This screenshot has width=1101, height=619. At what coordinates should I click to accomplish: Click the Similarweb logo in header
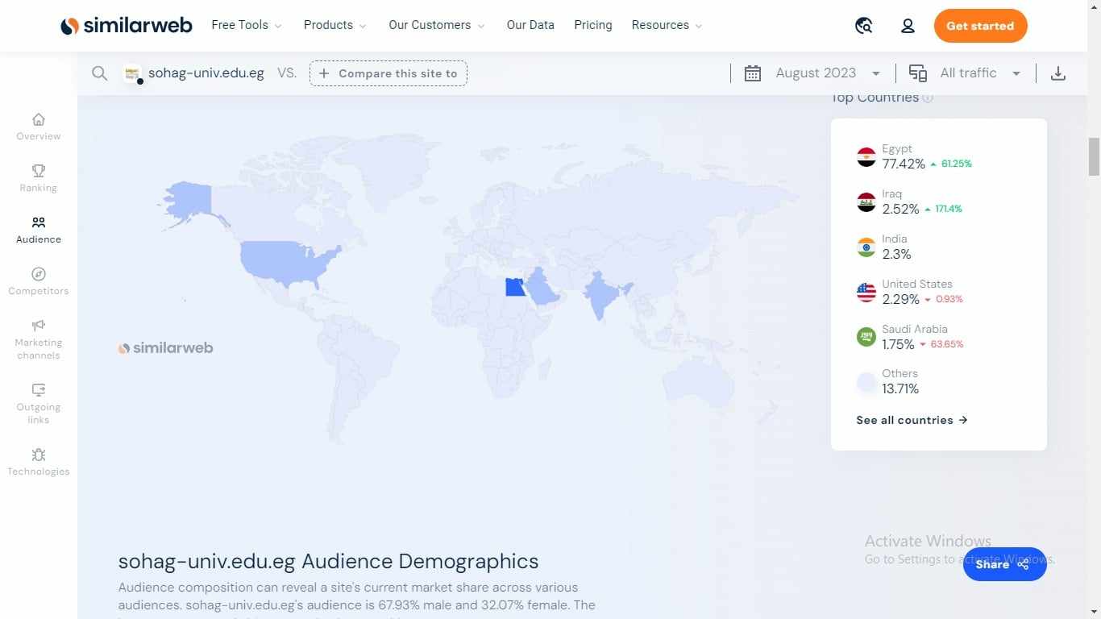pyautogui.click(x=127, y=26)
